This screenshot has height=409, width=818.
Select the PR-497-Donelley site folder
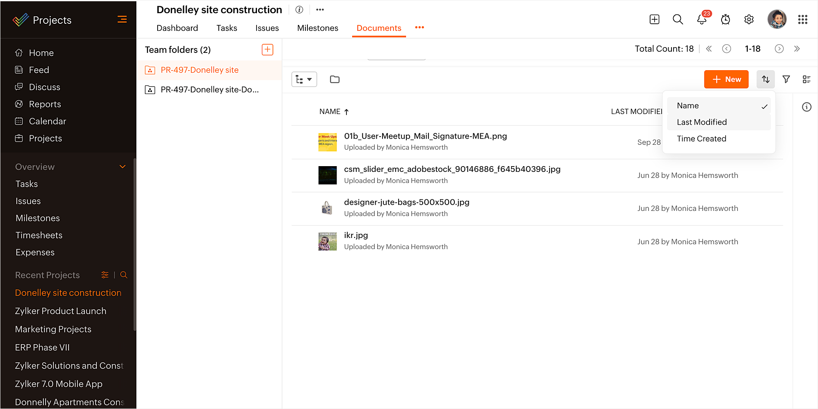pyautogui.click(x=209, y=70)
